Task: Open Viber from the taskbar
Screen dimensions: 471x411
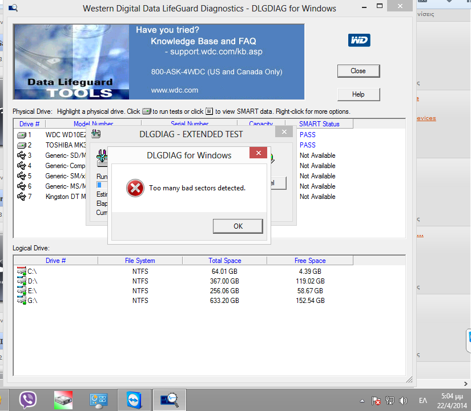Action: pos(27,400)
